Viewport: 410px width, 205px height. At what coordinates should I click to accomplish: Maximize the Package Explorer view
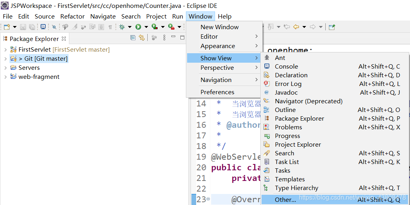(182, 37)
